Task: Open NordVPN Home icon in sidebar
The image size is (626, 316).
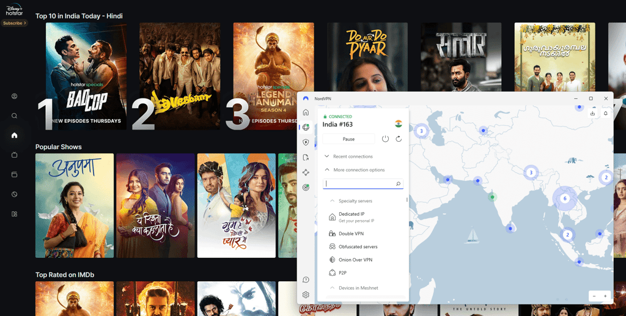Action: [x=306, y=112]
